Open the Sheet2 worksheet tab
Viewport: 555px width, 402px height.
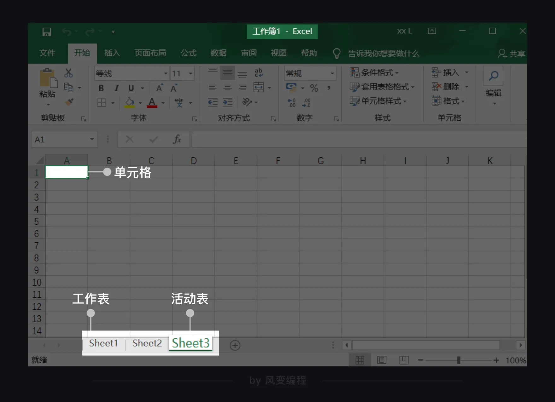[147, 343]
